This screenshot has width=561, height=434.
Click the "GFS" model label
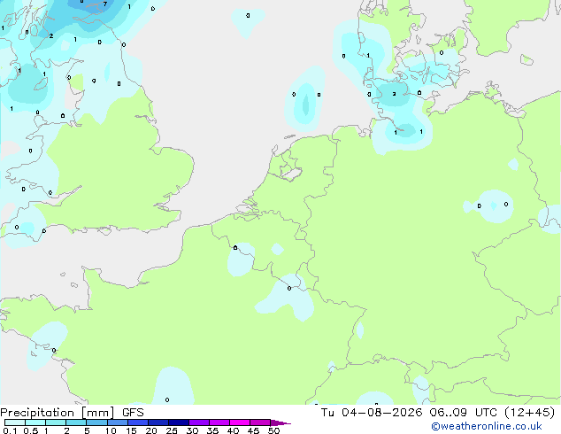click(x=133, y=413)
